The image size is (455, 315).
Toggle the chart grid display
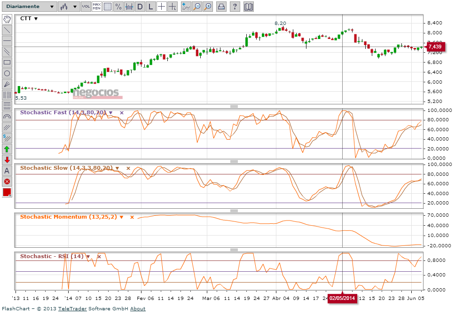pyautogui.click(x=107, y=7)
